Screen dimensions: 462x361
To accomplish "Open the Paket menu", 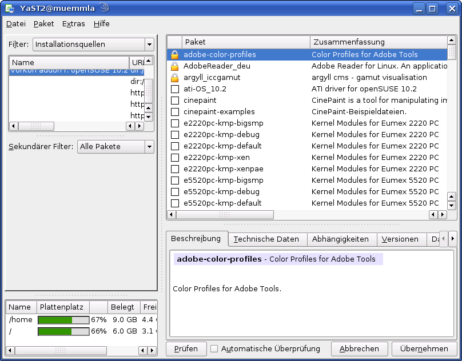I will coord(43,24).
